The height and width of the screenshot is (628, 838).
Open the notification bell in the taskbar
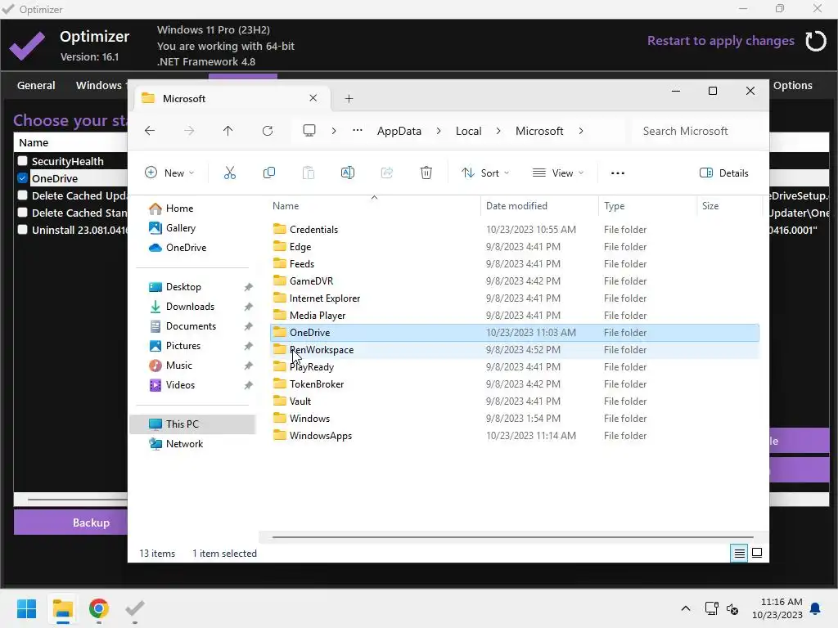click(816, 608)
